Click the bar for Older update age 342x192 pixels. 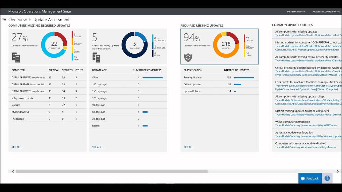point(153,78)
